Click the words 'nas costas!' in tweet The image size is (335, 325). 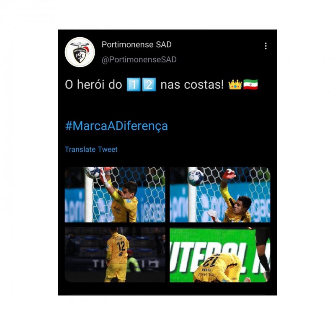(192, 84)
